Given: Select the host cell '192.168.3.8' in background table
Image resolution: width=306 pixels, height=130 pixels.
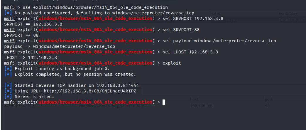Looking at the screenshot, I should point(201,106).
